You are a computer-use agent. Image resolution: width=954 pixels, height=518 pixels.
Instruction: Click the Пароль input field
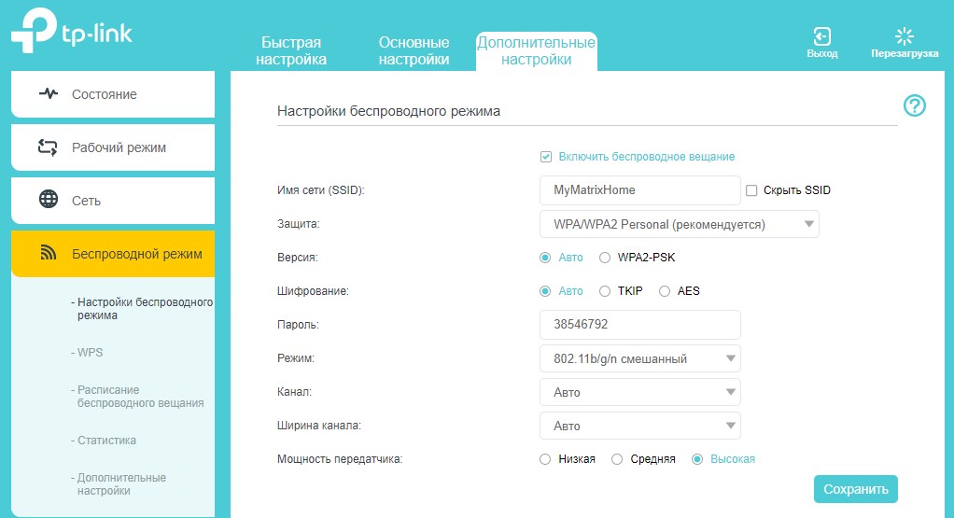coord(640,325)
